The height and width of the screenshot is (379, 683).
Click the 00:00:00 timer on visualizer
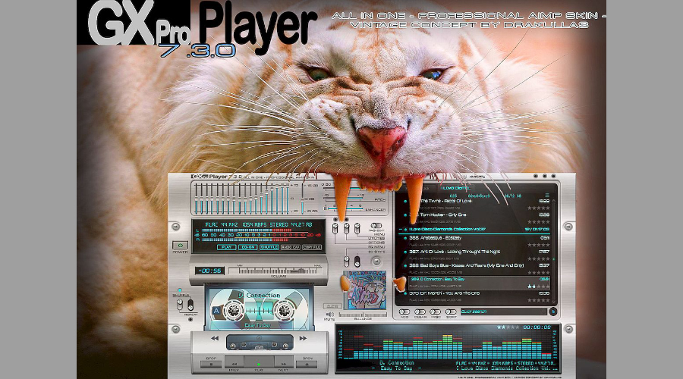coord(537,327)
